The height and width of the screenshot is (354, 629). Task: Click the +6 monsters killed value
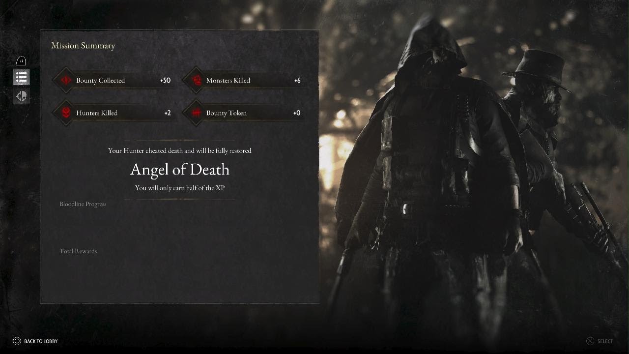[x=297, y=80]
